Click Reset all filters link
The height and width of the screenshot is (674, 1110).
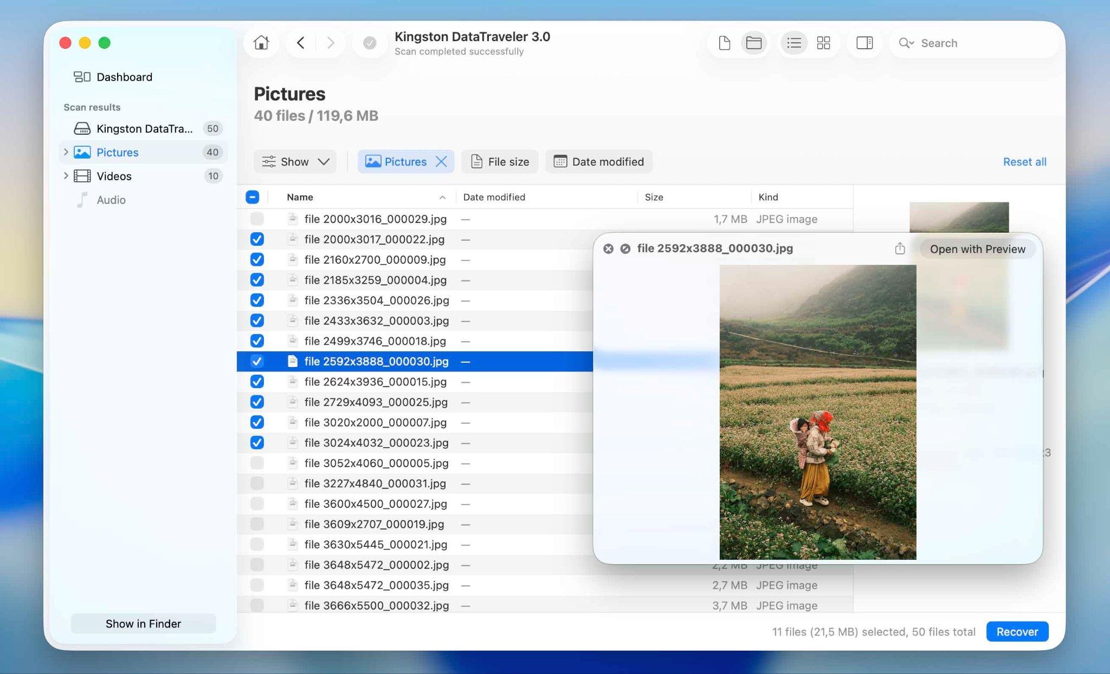point(1024,161)
